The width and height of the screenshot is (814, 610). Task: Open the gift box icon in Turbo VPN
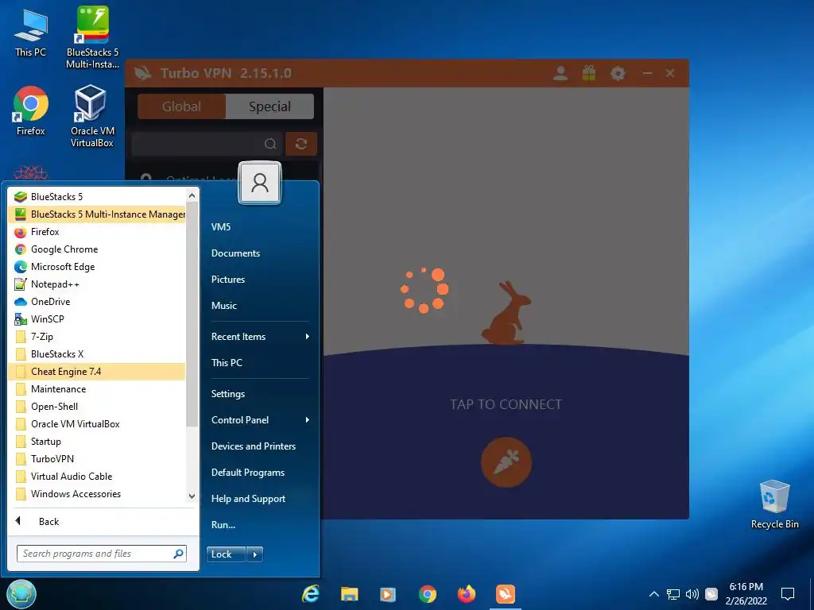pos(589,73)
